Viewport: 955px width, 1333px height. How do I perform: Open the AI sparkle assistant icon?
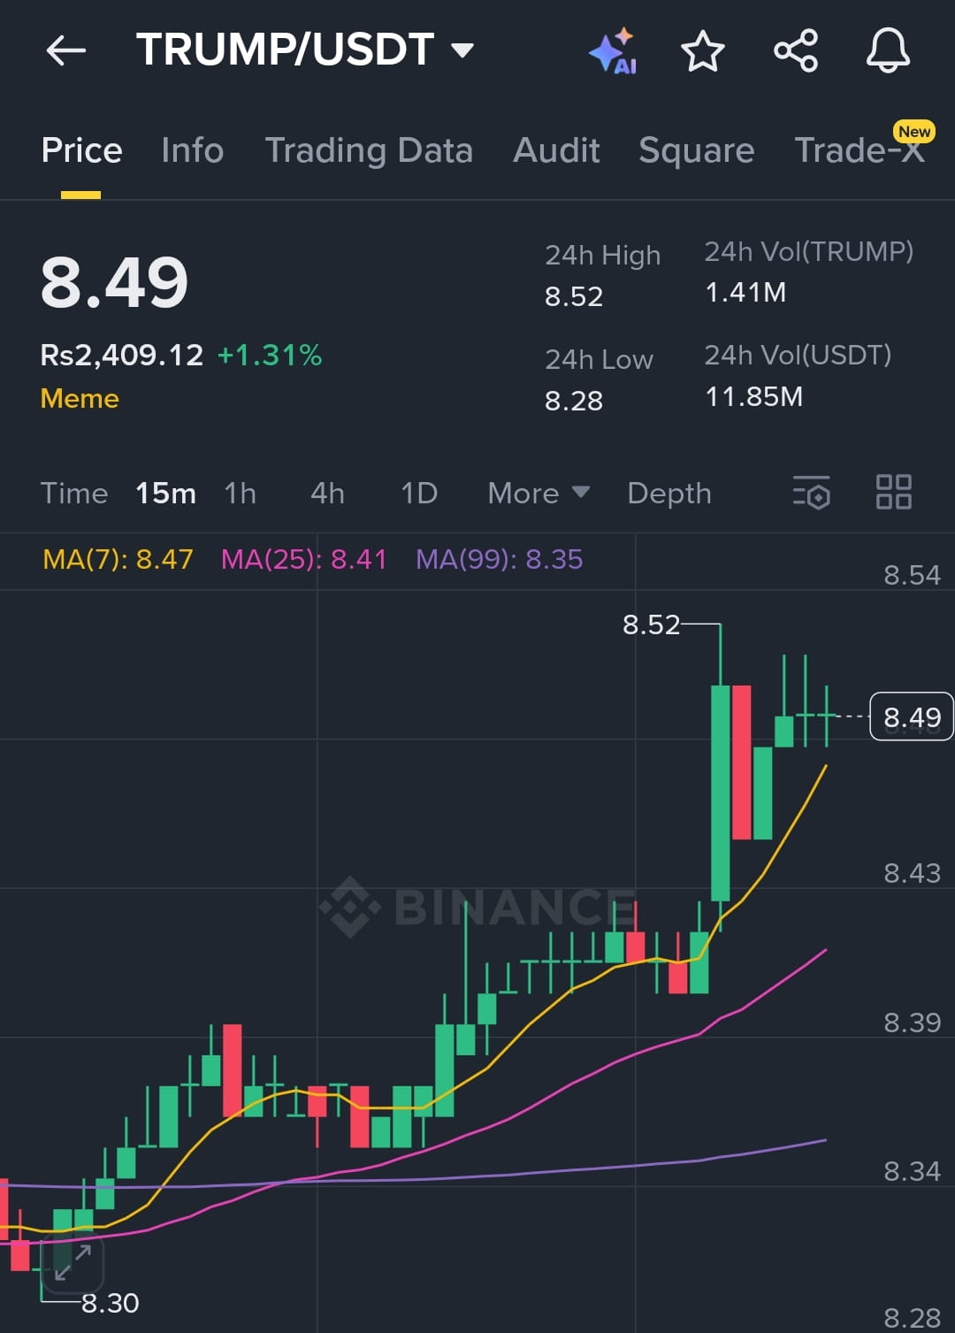pos(613,51)
